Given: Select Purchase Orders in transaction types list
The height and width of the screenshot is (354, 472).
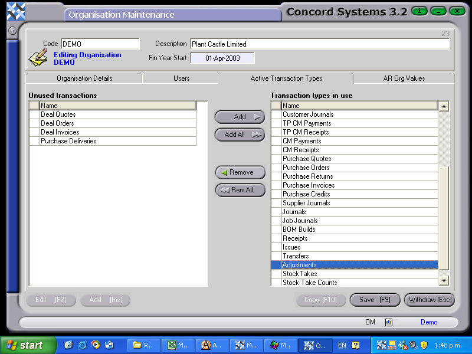Looking at the screenshot, I should click(306, 168).
